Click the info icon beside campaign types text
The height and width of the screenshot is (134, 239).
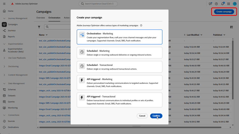click(141, 25)
